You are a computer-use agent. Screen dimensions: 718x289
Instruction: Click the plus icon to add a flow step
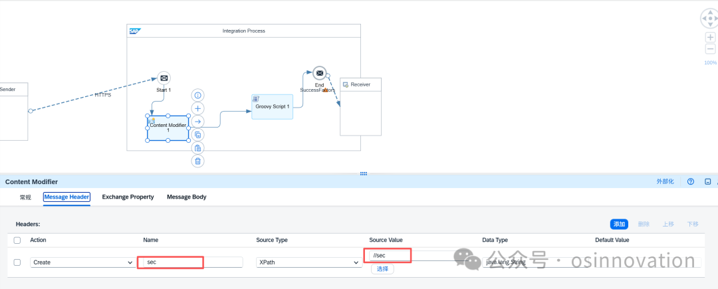pos(198,109)
